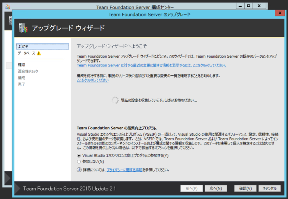Click the 品質向上プログラム section heading
Screen dimensions: 288x199
click(x=117, y=128)
